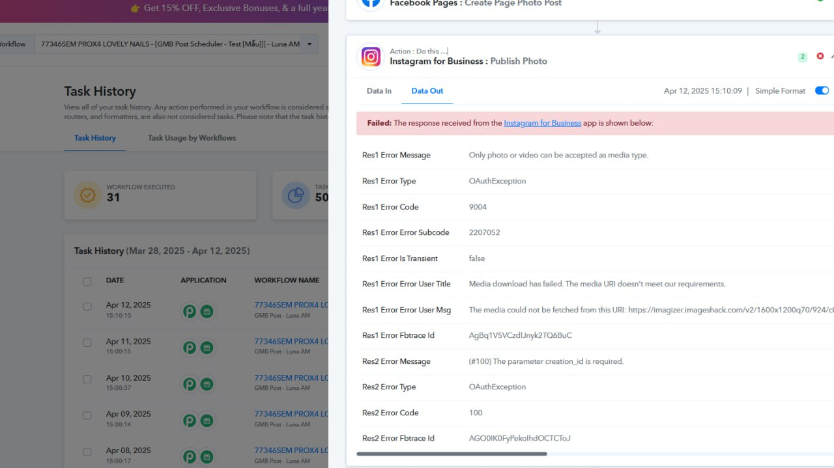This screenshot has width=834, height=468.
Task: Select the error code value 9004
Action: (x=478, y=207)
